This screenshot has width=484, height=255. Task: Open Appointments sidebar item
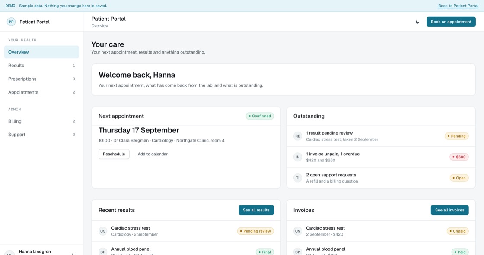[x=41, y=92]
